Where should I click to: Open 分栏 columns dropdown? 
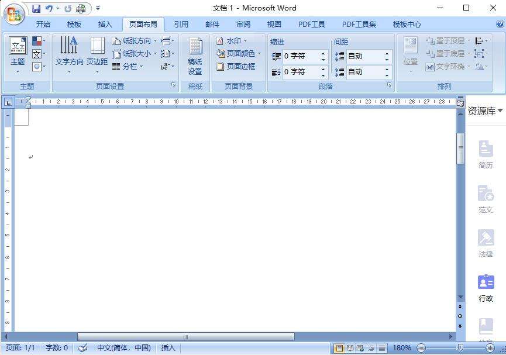tap(128, 67)
